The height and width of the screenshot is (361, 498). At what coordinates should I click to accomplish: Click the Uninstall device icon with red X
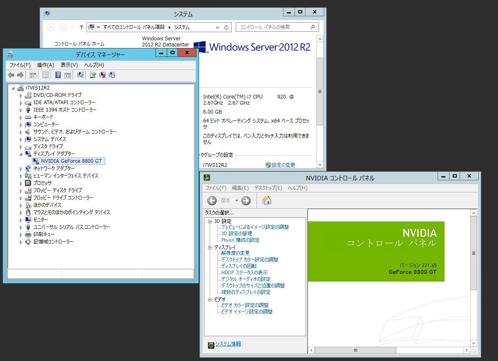click(102, 75)
